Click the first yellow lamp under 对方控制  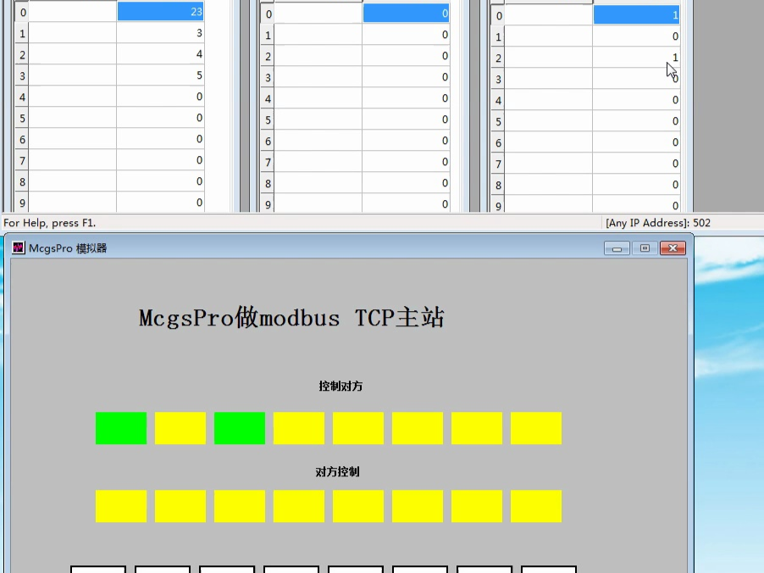121,506
